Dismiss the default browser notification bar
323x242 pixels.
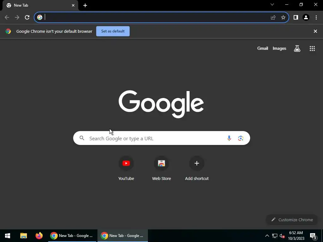(315, 31)
